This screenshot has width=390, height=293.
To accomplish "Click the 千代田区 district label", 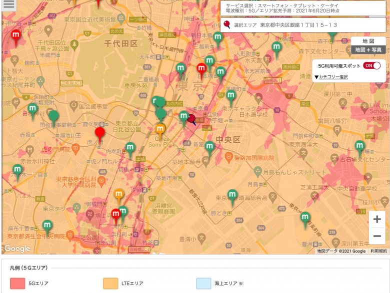I will (120, 44).
